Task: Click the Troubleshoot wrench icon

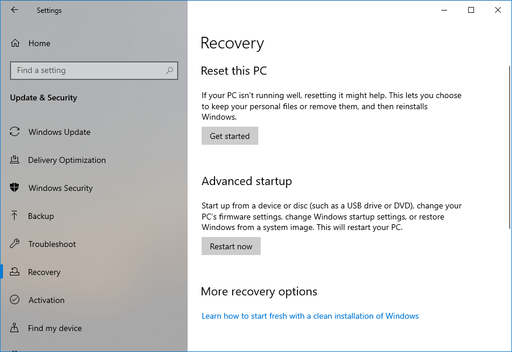Action: click(15, 243)
